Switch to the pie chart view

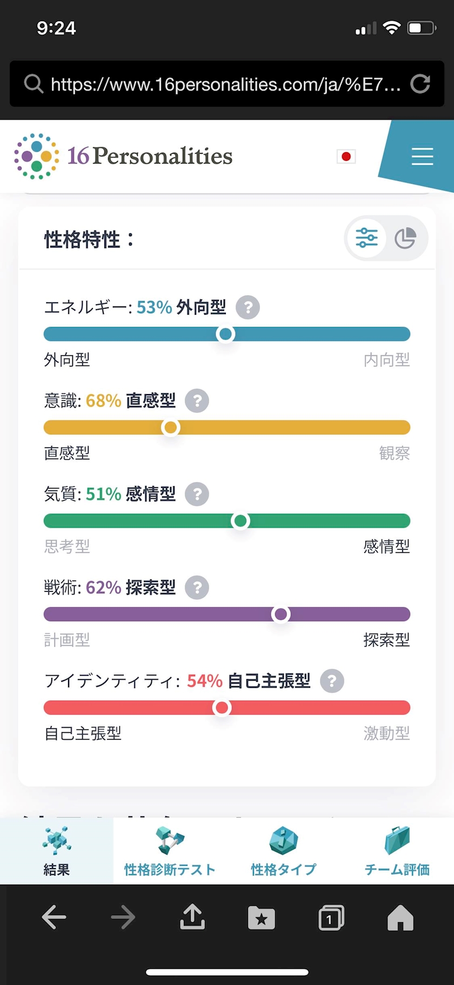click(405, 238)
